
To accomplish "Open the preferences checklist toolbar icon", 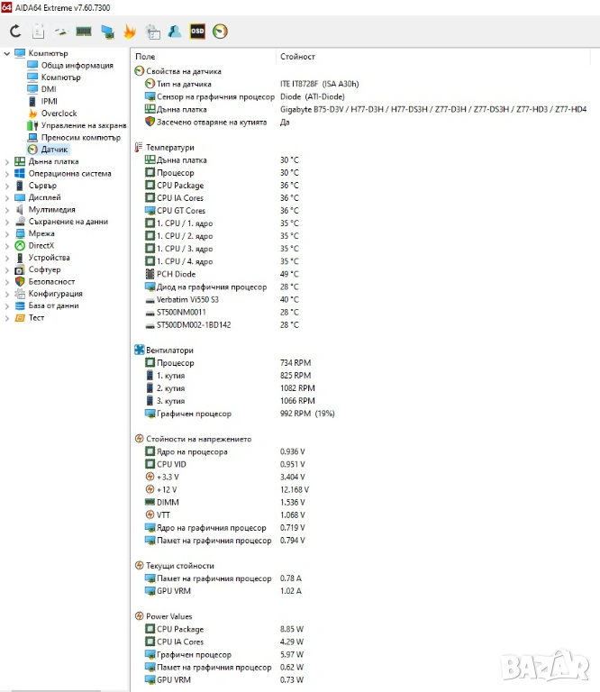I will click(152, 32).
